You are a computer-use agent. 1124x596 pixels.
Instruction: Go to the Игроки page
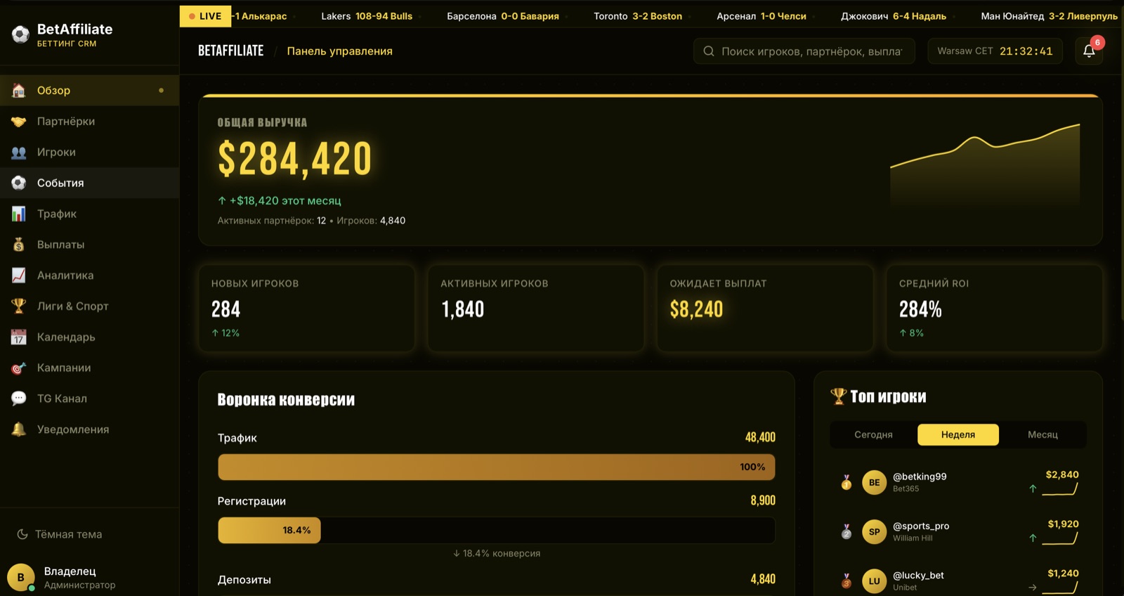click(x=89, y=152)
